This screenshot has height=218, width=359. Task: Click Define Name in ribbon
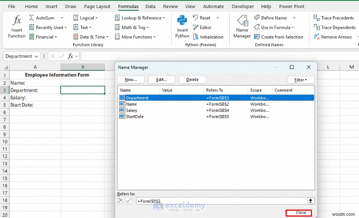click(271, 18)
